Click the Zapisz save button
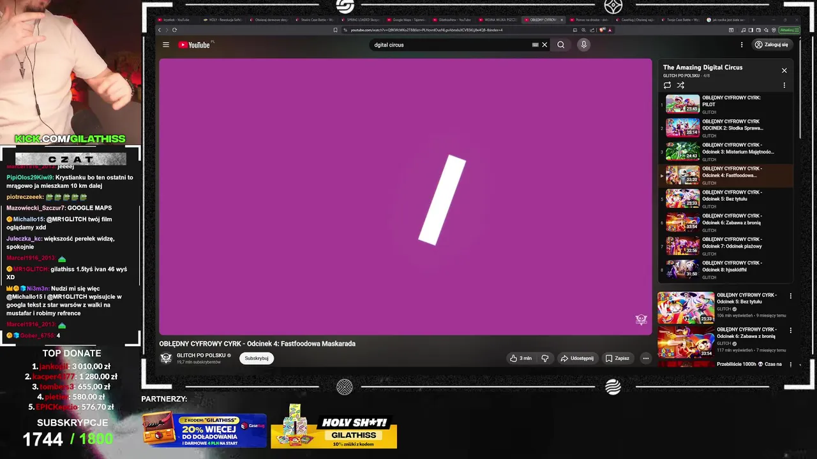817x459 pixels. [x=617, y=358]
